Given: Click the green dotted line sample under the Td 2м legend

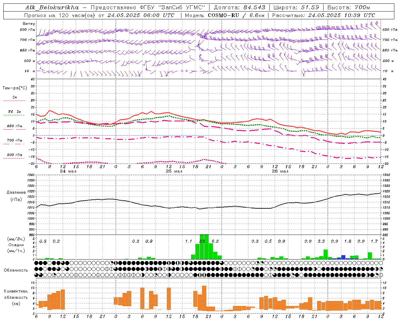Looking at the screenshot, I should tap(14, 115).
